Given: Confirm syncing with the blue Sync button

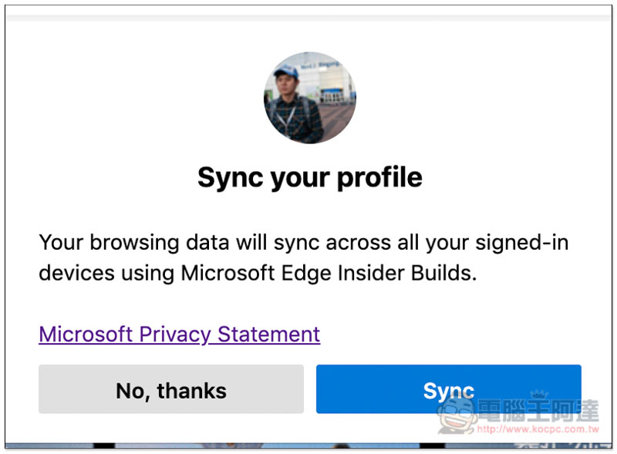Looking at the screenshot, I should click(x=449, y=389).
